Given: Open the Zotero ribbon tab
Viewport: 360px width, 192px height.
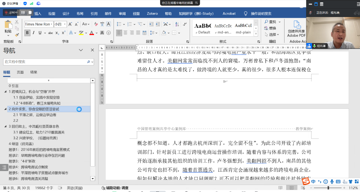Looking at the screenshot, I should (152, 14).
